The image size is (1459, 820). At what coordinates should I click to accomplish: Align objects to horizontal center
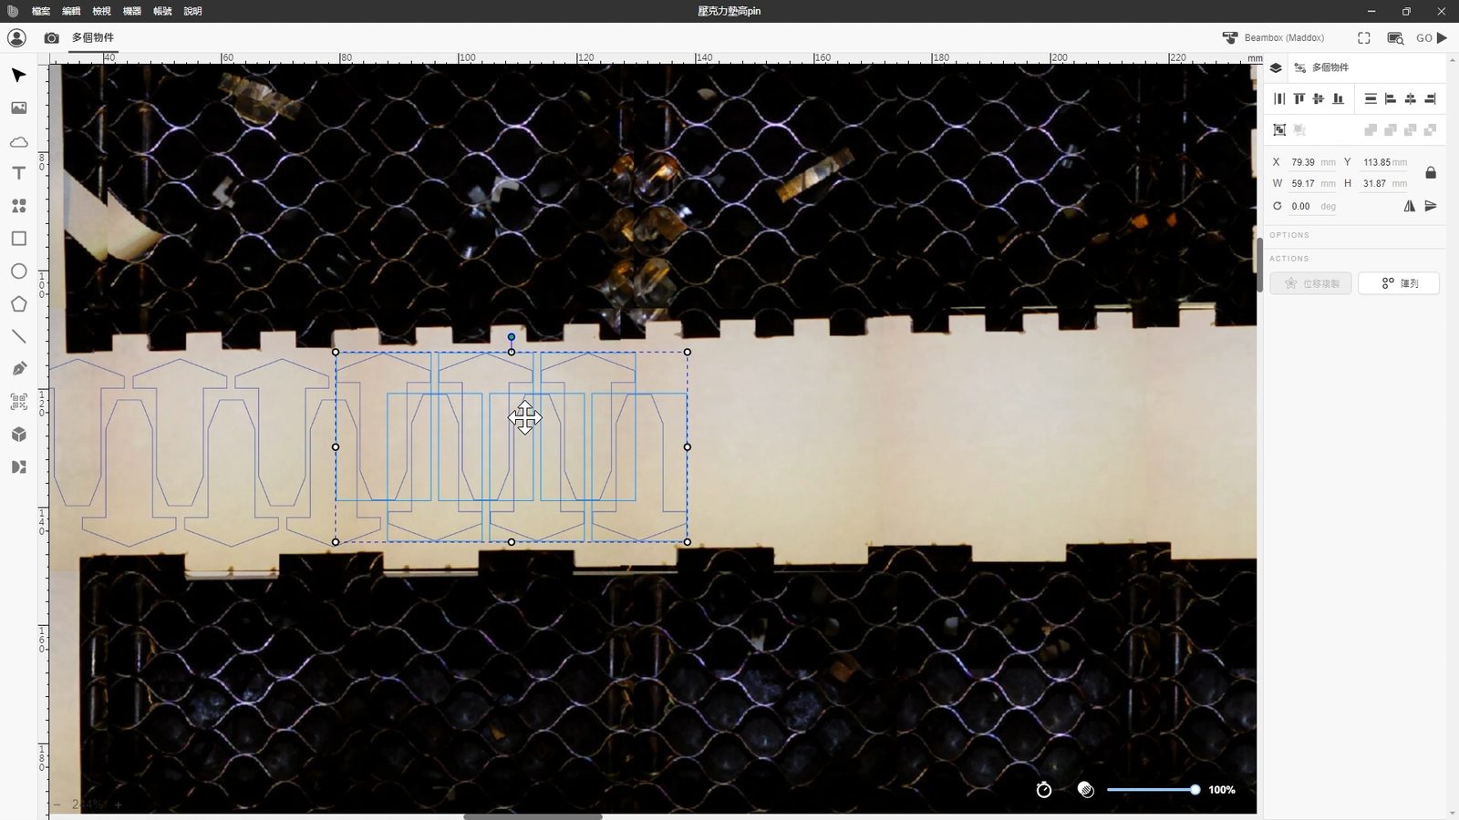pos(1411,98)
